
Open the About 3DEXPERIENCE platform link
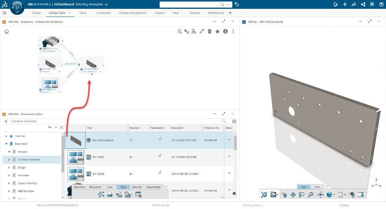coord(57,205)
